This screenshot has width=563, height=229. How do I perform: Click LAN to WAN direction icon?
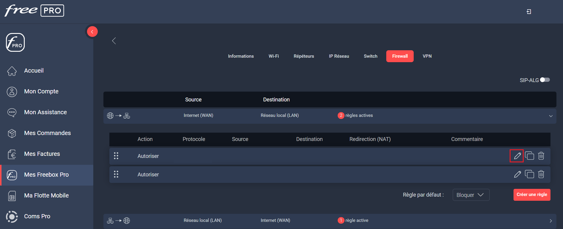[118, 221]
